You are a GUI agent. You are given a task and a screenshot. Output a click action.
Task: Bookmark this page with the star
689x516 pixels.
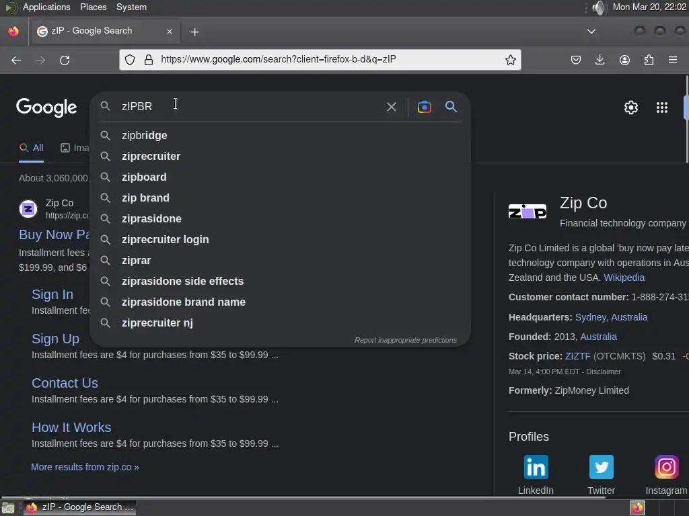pyautogui.click(x=510, y=60)
